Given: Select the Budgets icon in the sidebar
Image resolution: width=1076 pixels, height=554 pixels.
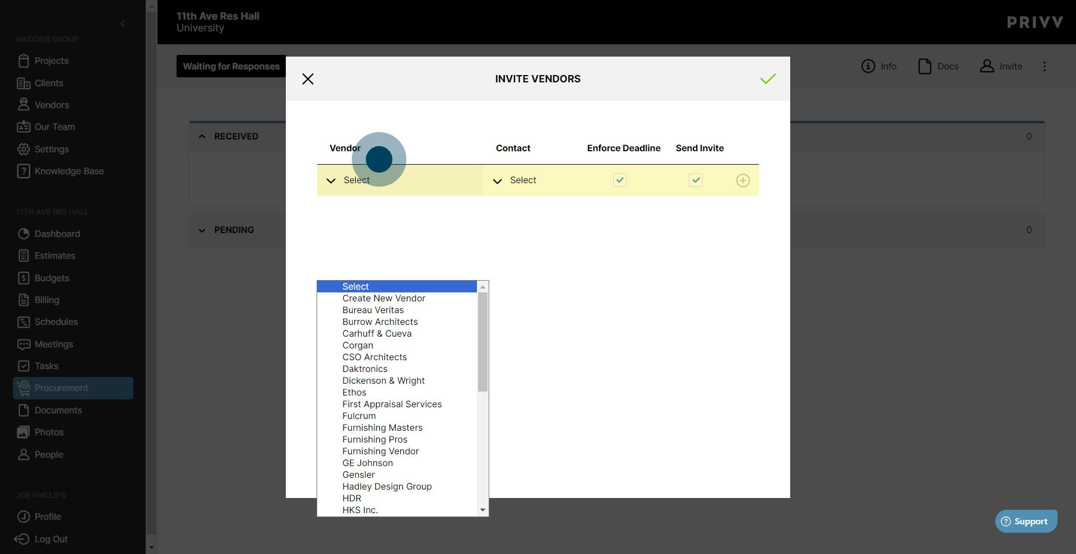Looking at the screenshot, I should point(25,278).
